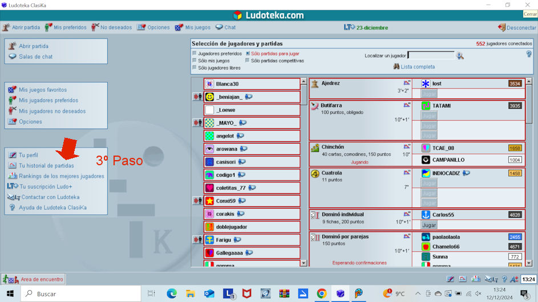Open Mis jugadores preferidos

[43, 100]
